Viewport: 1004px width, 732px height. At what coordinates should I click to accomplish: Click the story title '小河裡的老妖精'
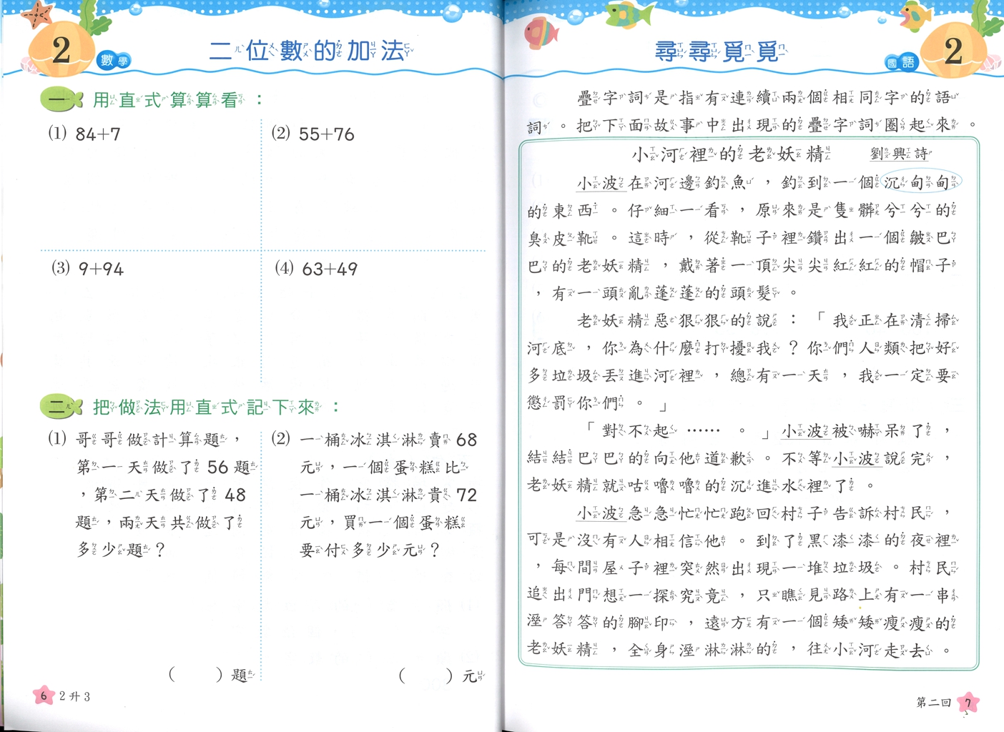pos(731,154)
